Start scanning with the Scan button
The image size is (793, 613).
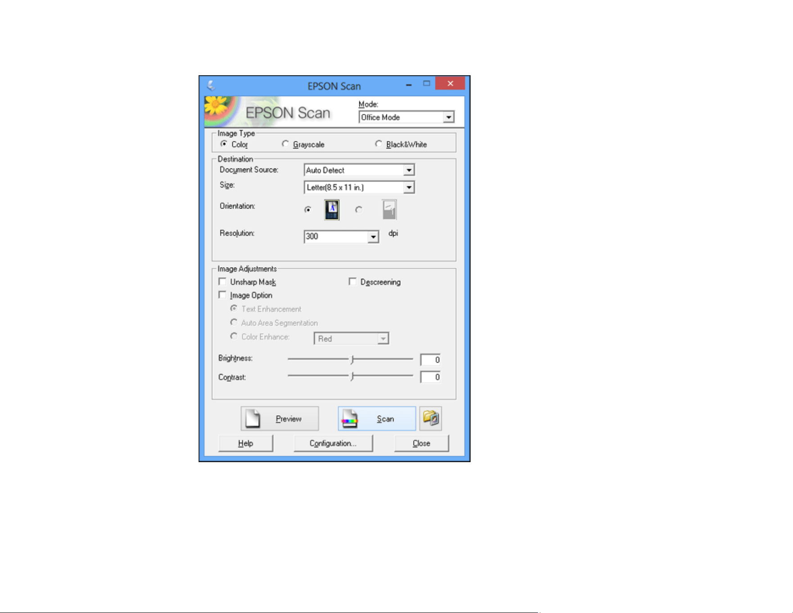pyautogui.click(x=377, y=419)
